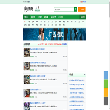110x110 pixels.
Task: Open the fourth tab in the green nav
Action: click(x=46, y=17)
